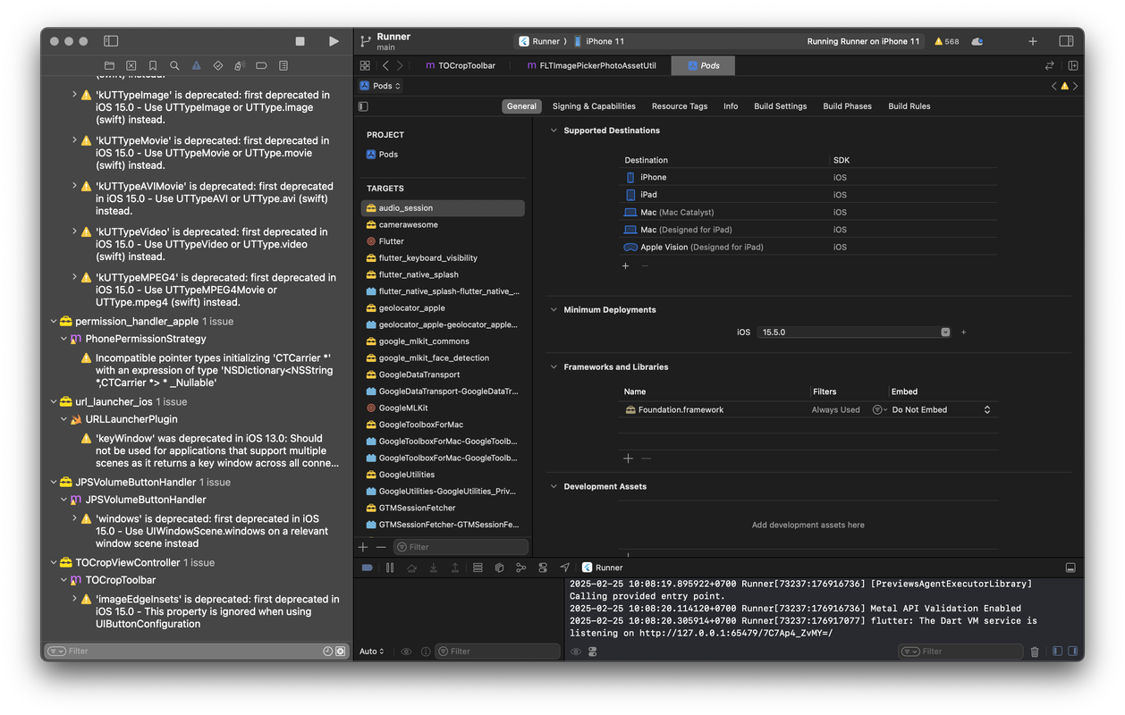Toggle console metadata options icon
The height and width of the screenshot is (715, 1125).
(592, 652)
